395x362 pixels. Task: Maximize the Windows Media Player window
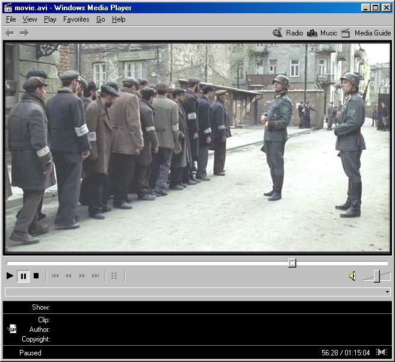tap(375, 8)
